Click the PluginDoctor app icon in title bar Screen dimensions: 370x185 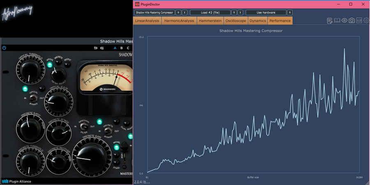[137, 4]
